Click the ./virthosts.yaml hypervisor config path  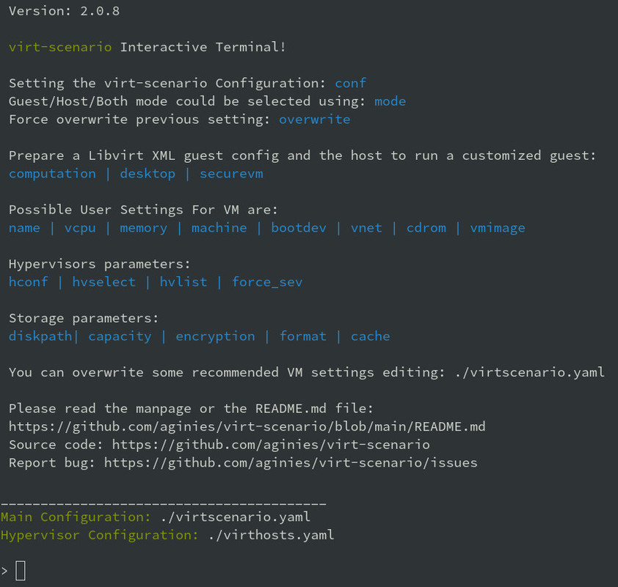(x=271, y=535)
